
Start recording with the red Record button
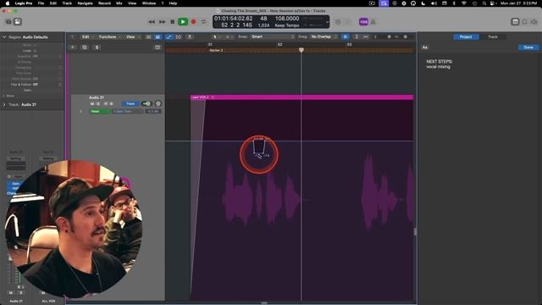coord(194,22)
